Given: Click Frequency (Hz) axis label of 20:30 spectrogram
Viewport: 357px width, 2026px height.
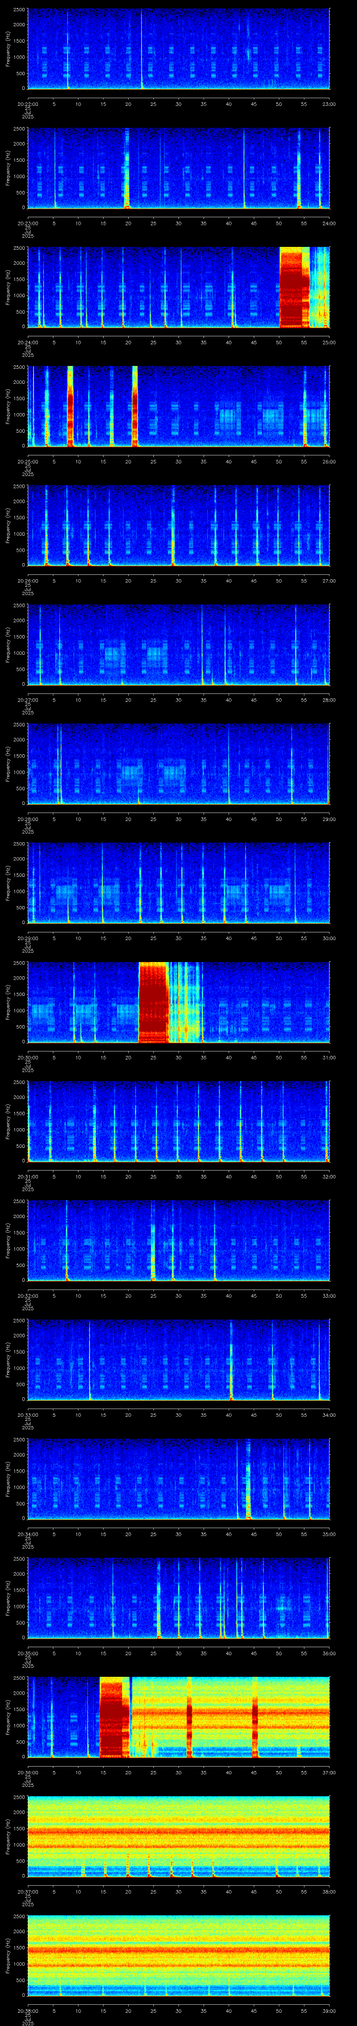Looking at the screenshot, I should pos(8,1002).
